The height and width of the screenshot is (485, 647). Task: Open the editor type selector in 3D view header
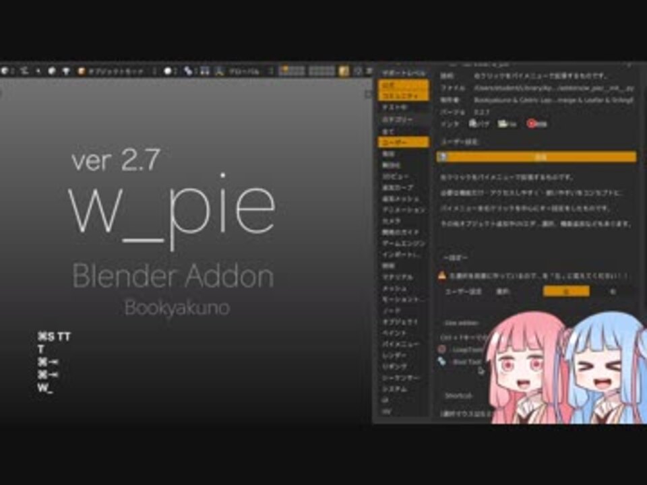click(6, 71)
